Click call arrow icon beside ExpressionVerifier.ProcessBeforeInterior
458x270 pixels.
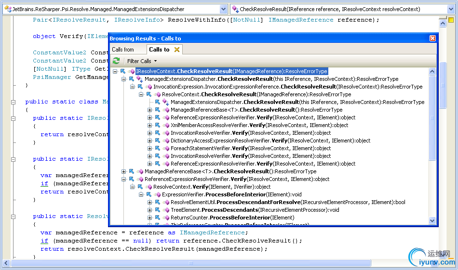[x=148, y=194]
